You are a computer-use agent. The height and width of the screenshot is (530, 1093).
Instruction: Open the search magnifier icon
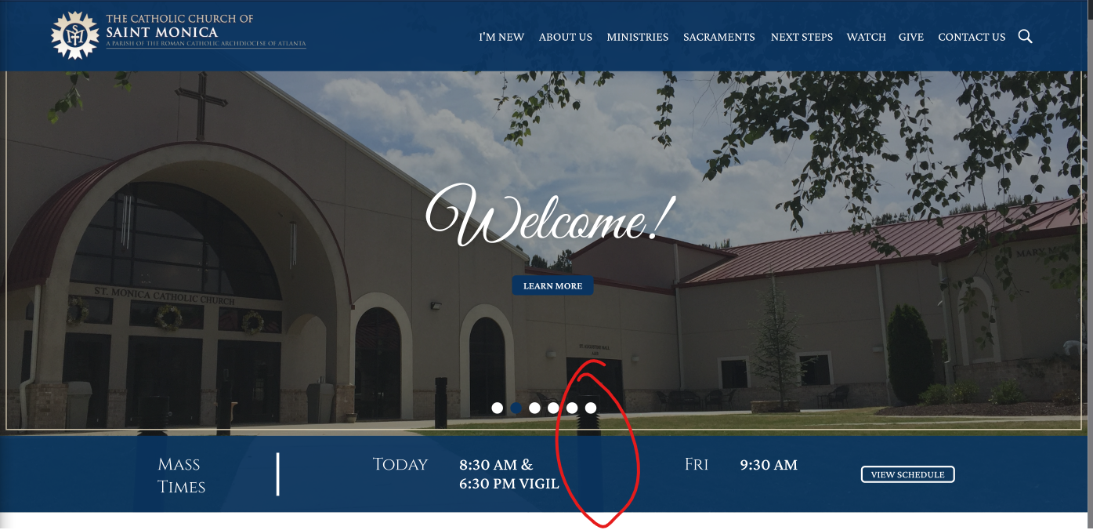(x=1025, y=36)
